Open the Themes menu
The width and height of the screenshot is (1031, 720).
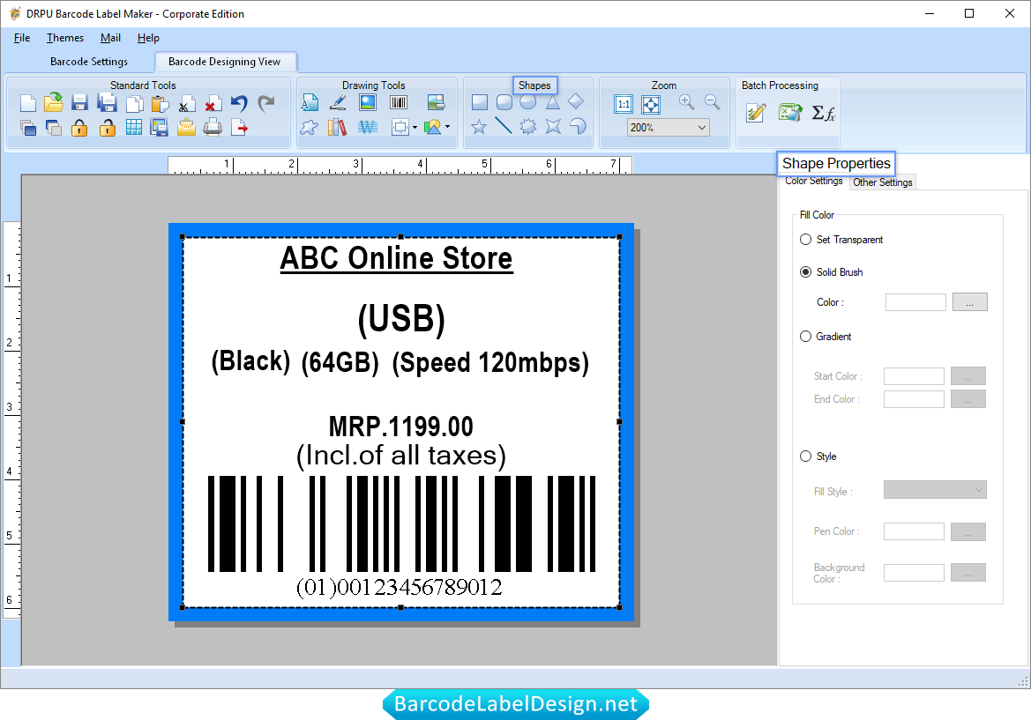[x=65, y=38]
